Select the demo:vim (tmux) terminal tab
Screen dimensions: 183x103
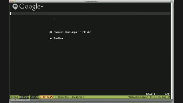(20, 100)
